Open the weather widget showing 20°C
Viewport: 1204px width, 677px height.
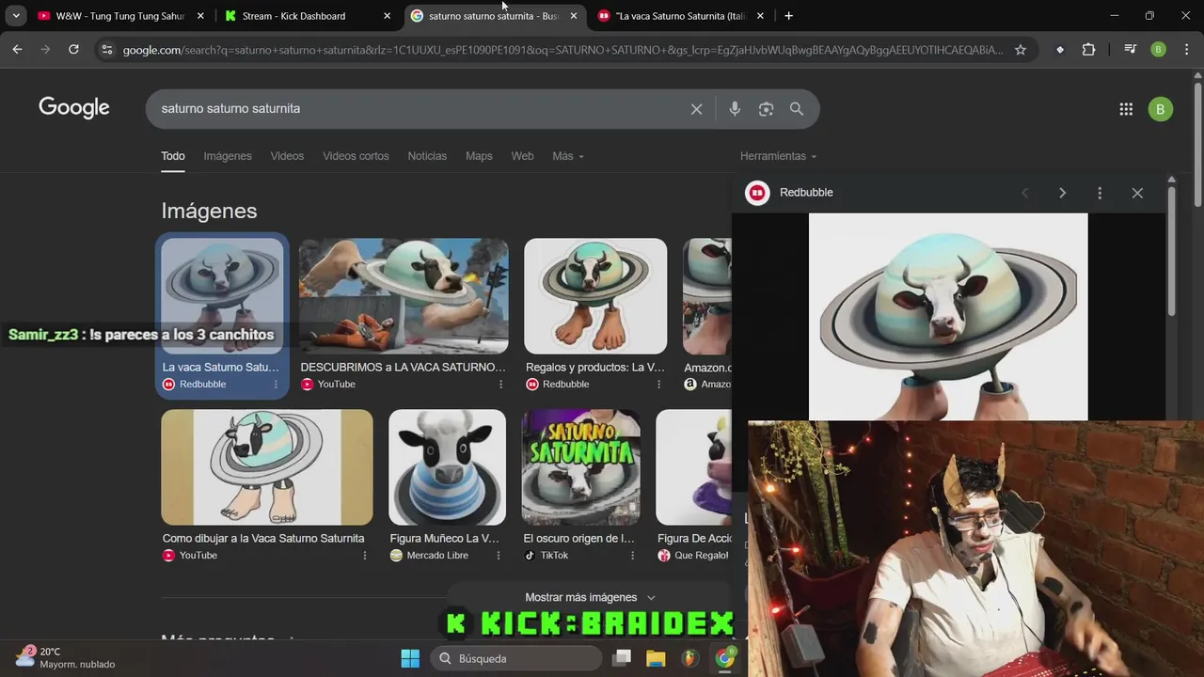[x=66, y=658]
